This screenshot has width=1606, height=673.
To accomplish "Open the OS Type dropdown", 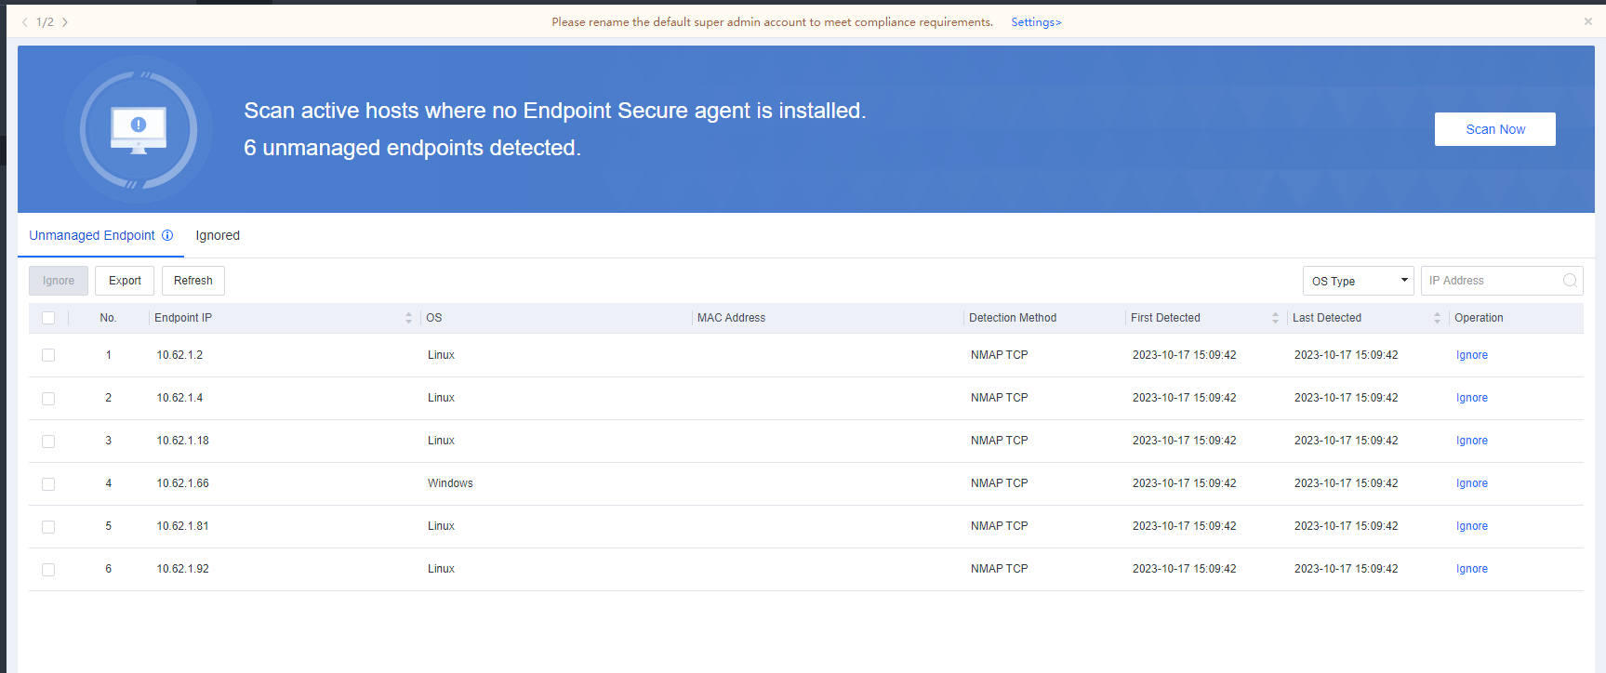I will (x=1358, y=281).
